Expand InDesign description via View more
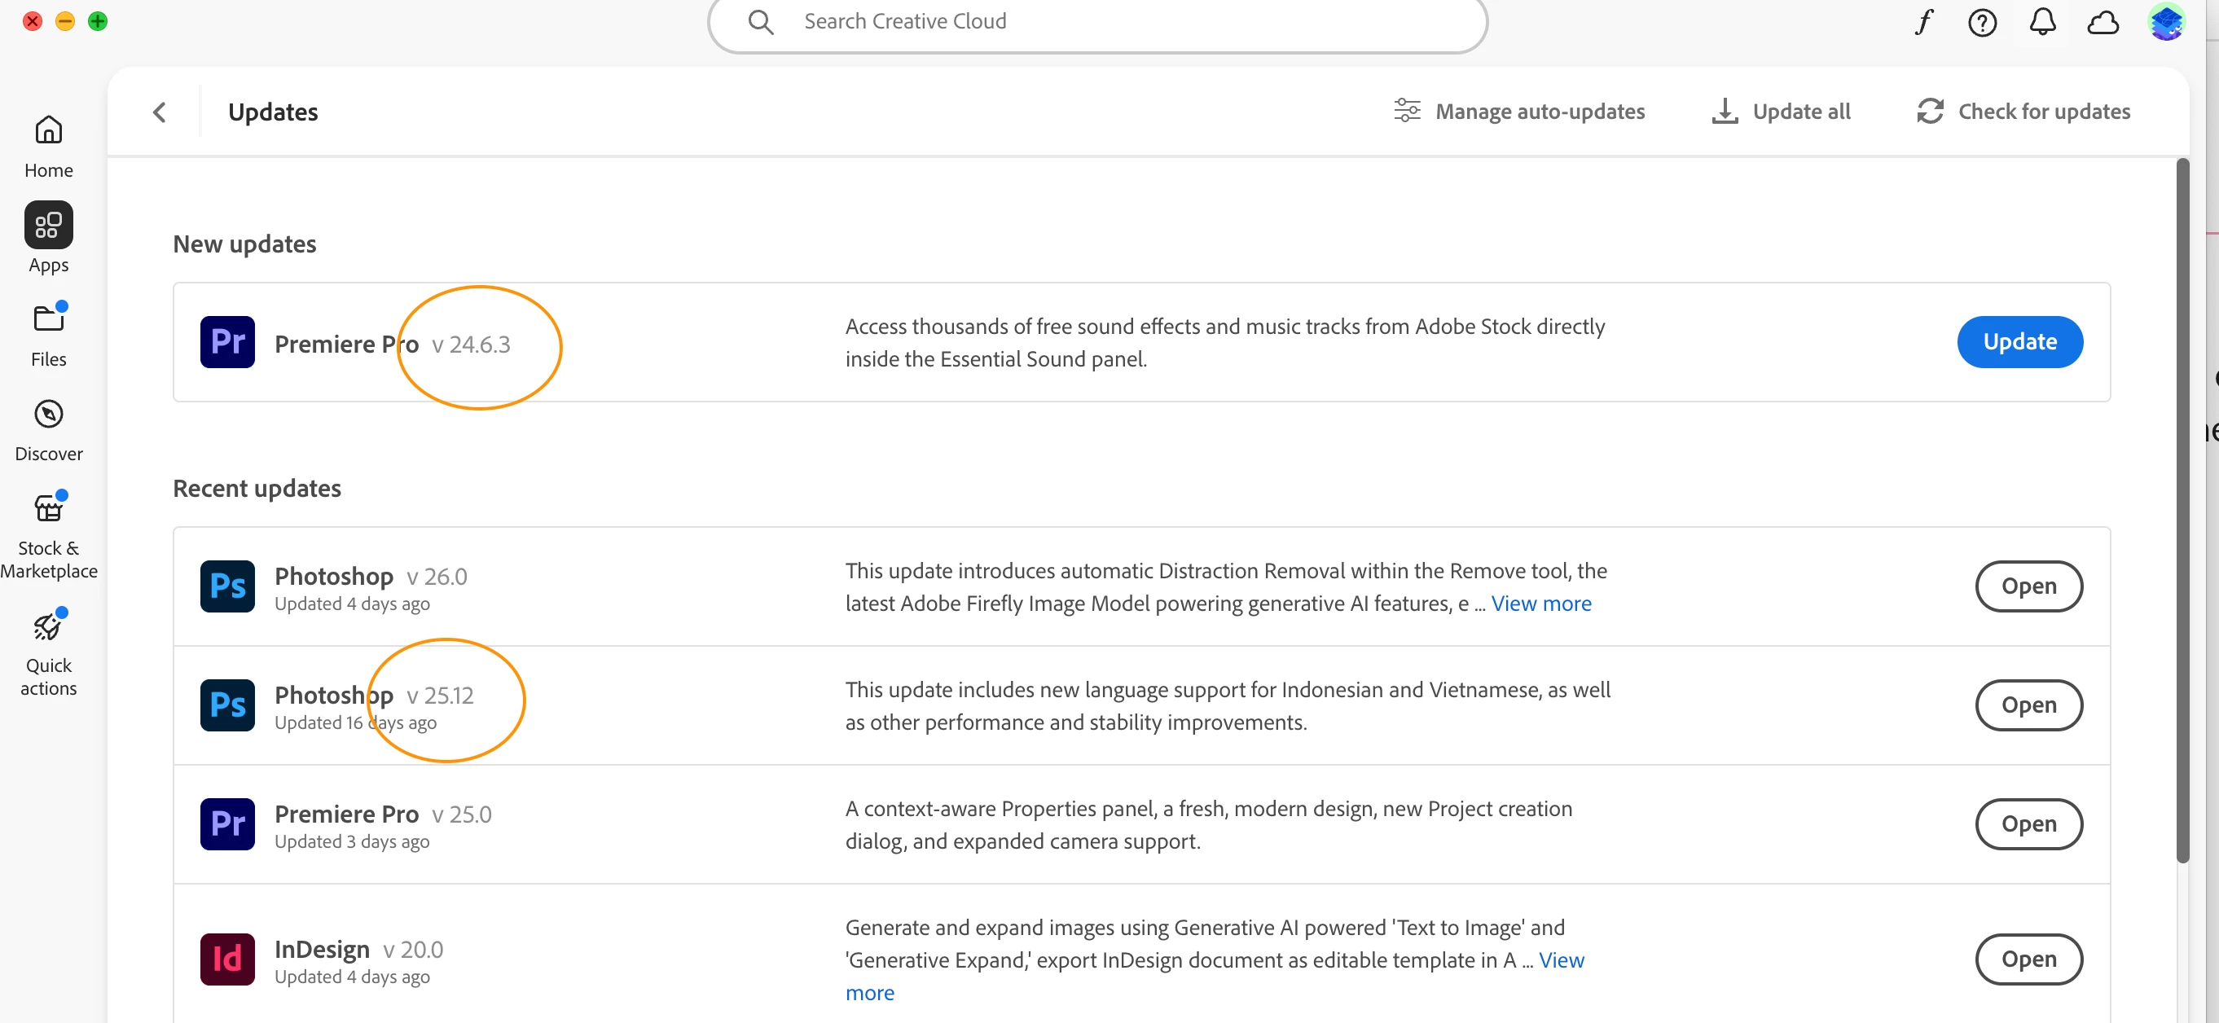The width and height of the screenshot is (2219, 1023). coord(1561,960)
